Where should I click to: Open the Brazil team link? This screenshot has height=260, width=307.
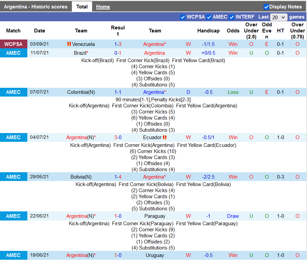[80, 53]
